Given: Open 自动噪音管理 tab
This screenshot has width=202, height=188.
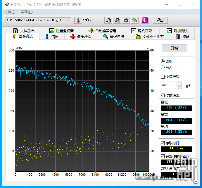Looking at the screenshot, I should point(102,31).
